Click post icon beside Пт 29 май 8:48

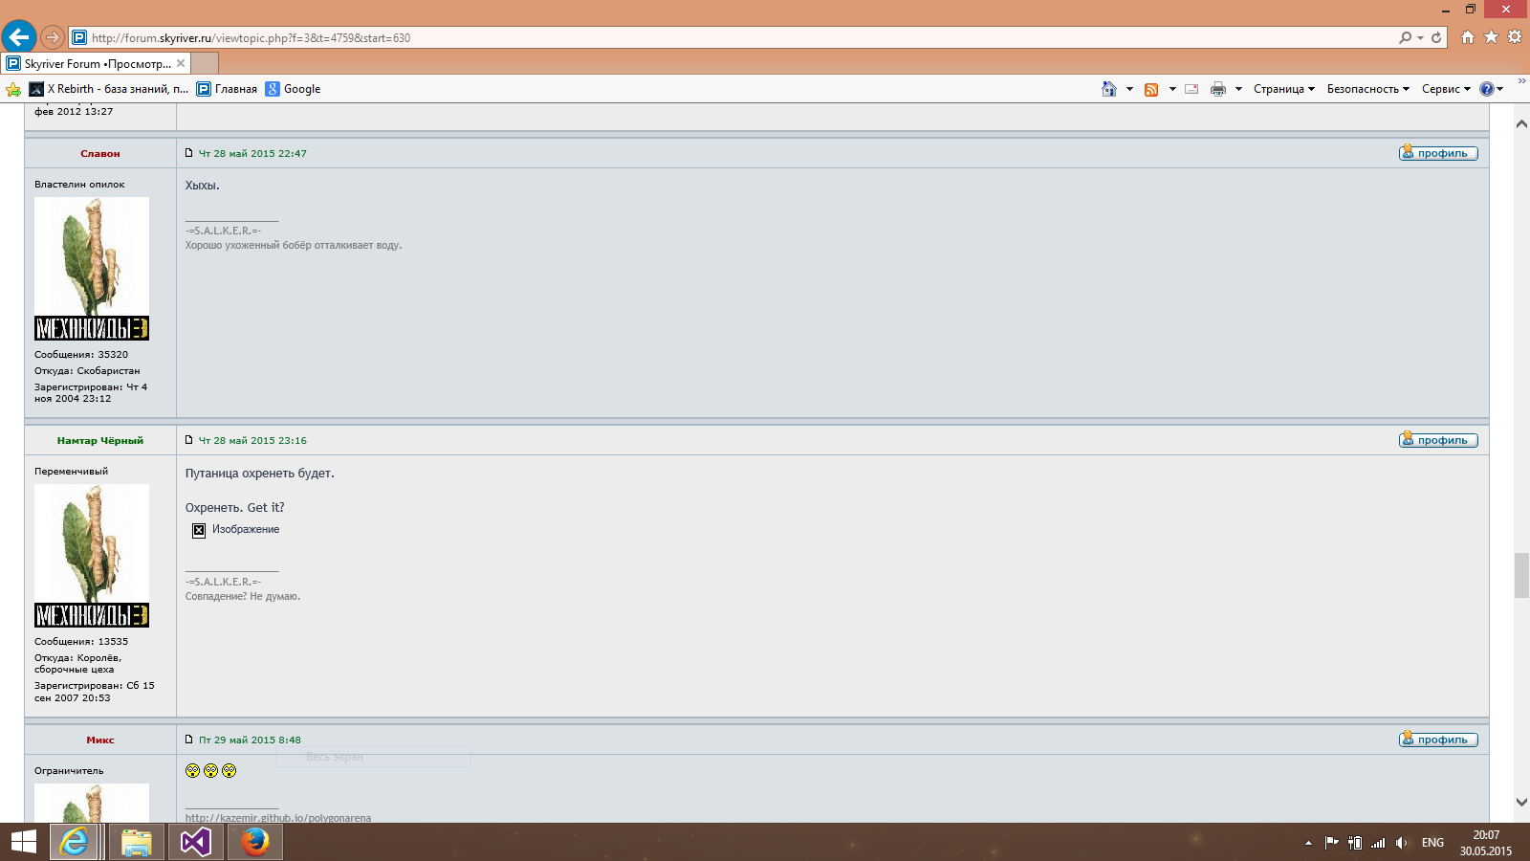point(189,740)
